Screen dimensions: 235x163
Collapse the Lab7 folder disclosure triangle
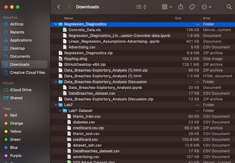pyautogui.click(x=56, y=105)
